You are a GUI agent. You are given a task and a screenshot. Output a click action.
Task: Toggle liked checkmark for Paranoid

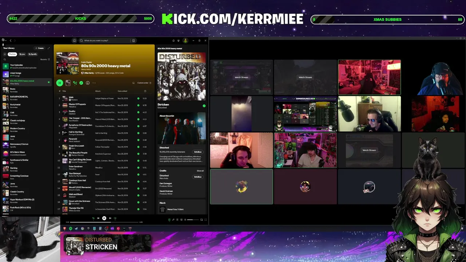138,140
